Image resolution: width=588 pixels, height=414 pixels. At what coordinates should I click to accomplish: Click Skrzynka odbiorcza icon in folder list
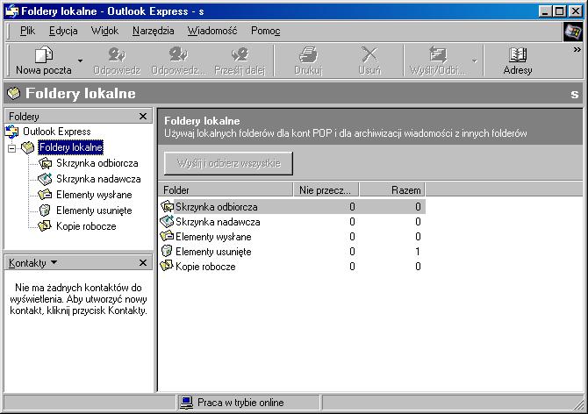pos(167,206)
